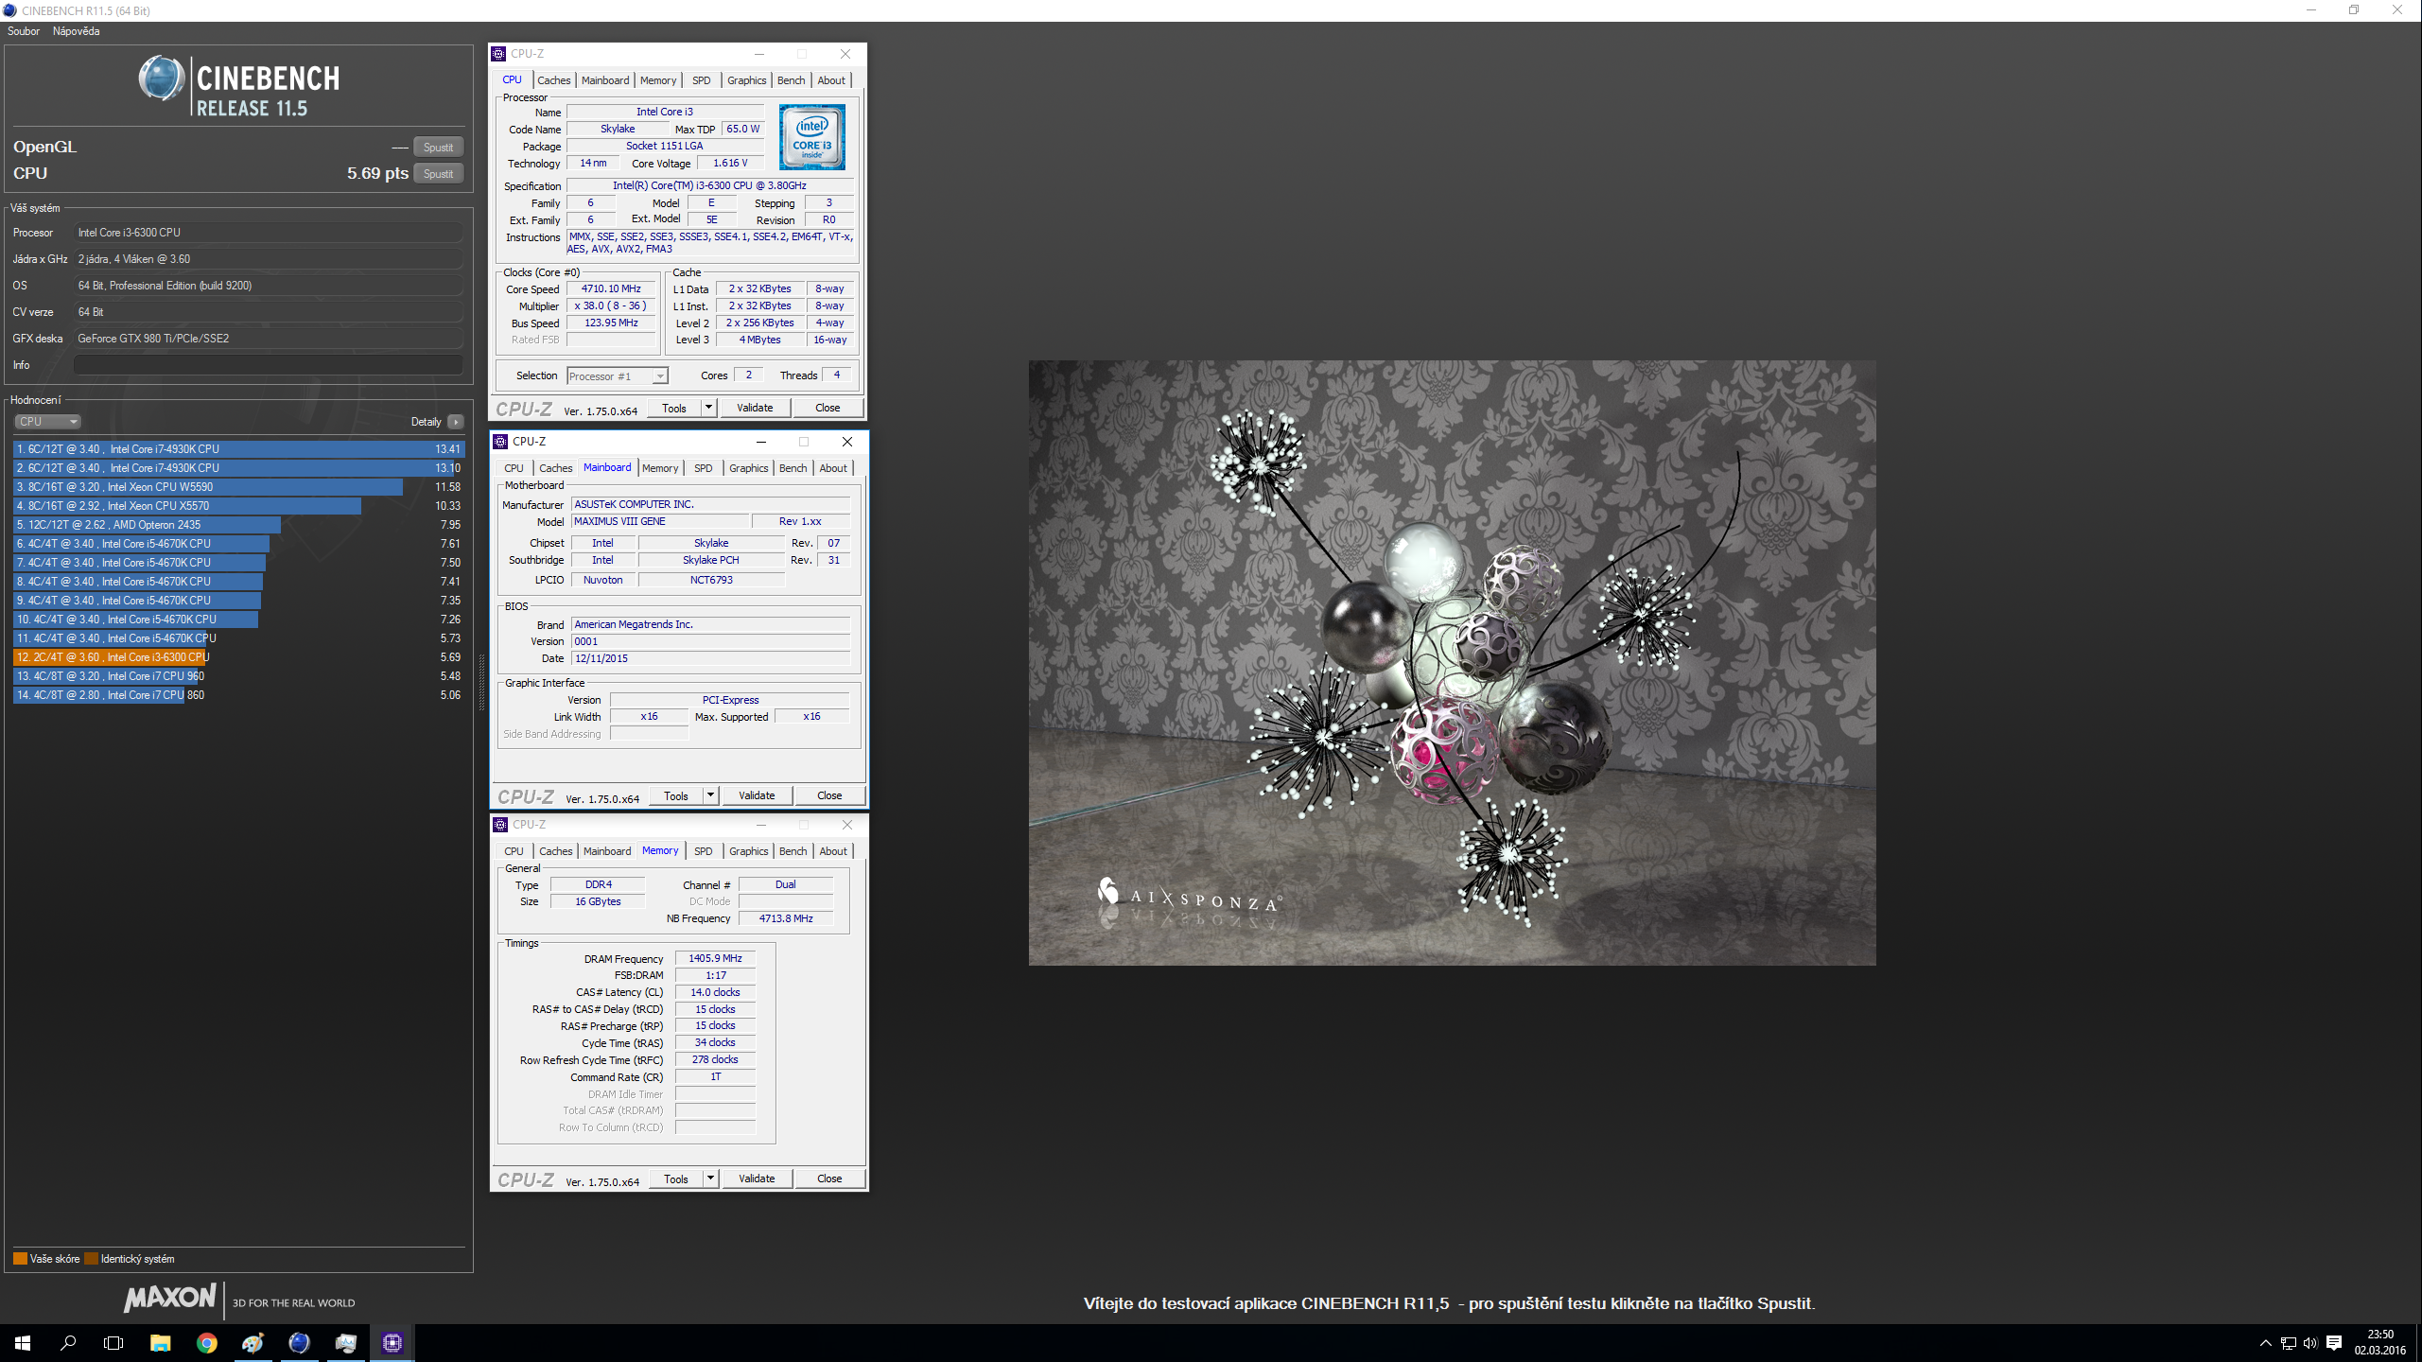Select ranking row Intel Core i3-6300 CPU
2422x1362 pixels.
click(x=238, y=657)
